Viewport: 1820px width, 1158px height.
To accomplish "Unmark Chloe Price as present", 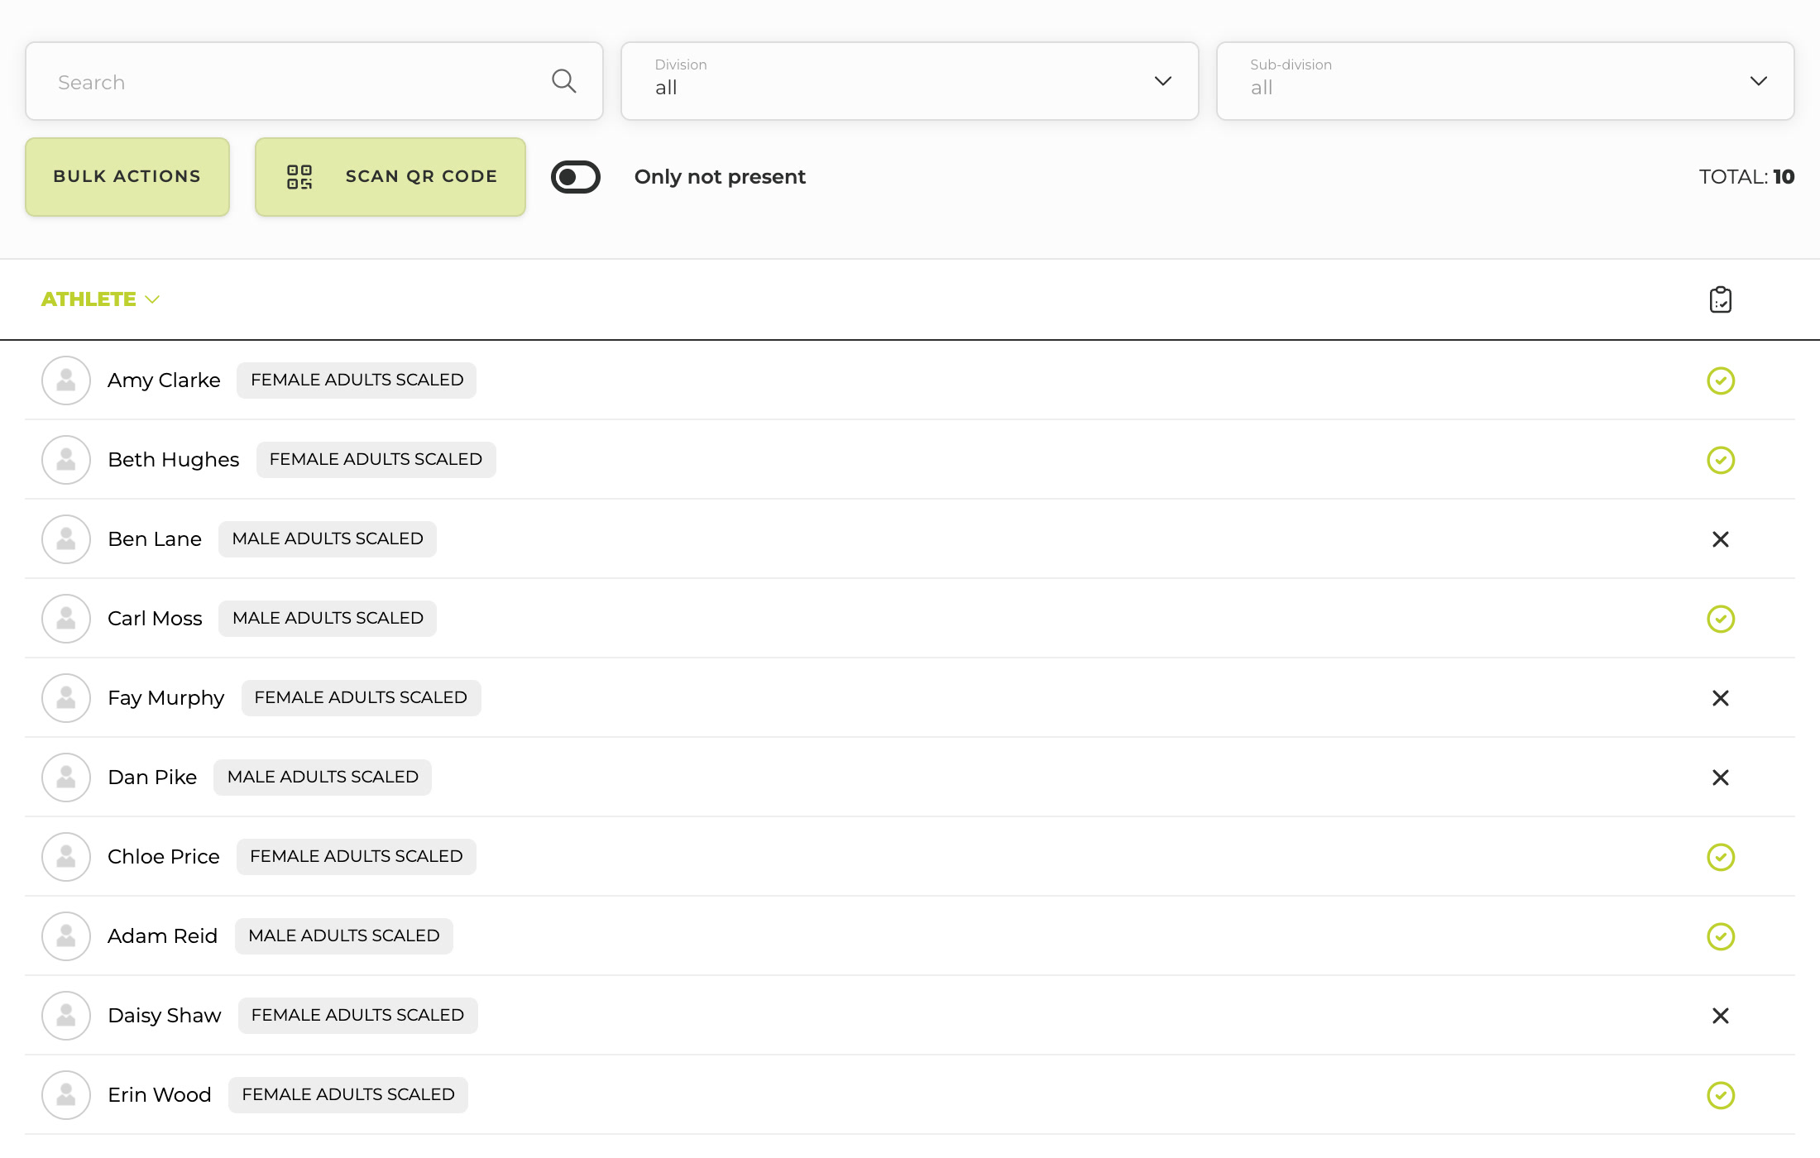I will [x=1721, y=857].
